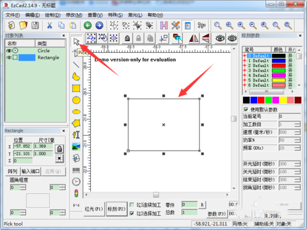
Task: Click the Cut scissors icon
Action: click(x=49, y=25)
